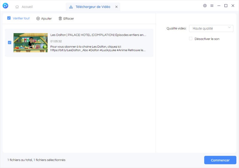
Task: Click the Qualité vidéo label
Action: [x=176, y=28]
